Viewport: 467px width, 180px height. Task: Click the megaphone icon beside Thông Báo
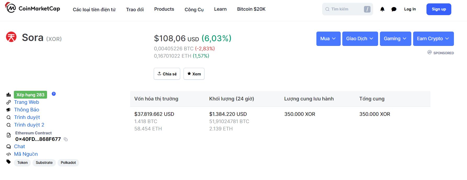pyautogui.click(x=9, y=110)
